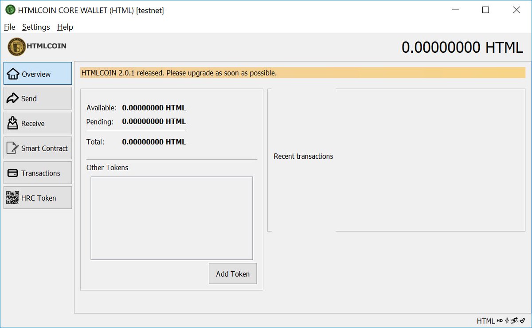Click the network connections status icon
This screenshot has height=328, width=532.
[514, 321]
